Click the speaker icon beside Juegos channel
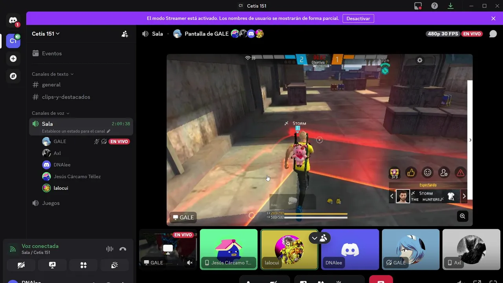Image resolution: width=503 pixels, height=283 pixels. click(36, 203)
